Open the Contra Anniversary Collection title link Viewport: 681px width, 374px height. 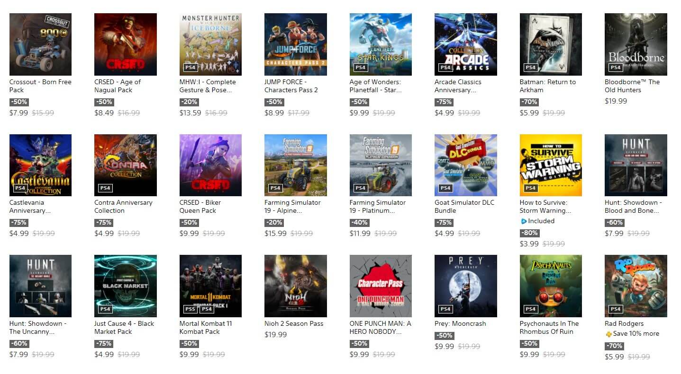(x=123, y=207)
